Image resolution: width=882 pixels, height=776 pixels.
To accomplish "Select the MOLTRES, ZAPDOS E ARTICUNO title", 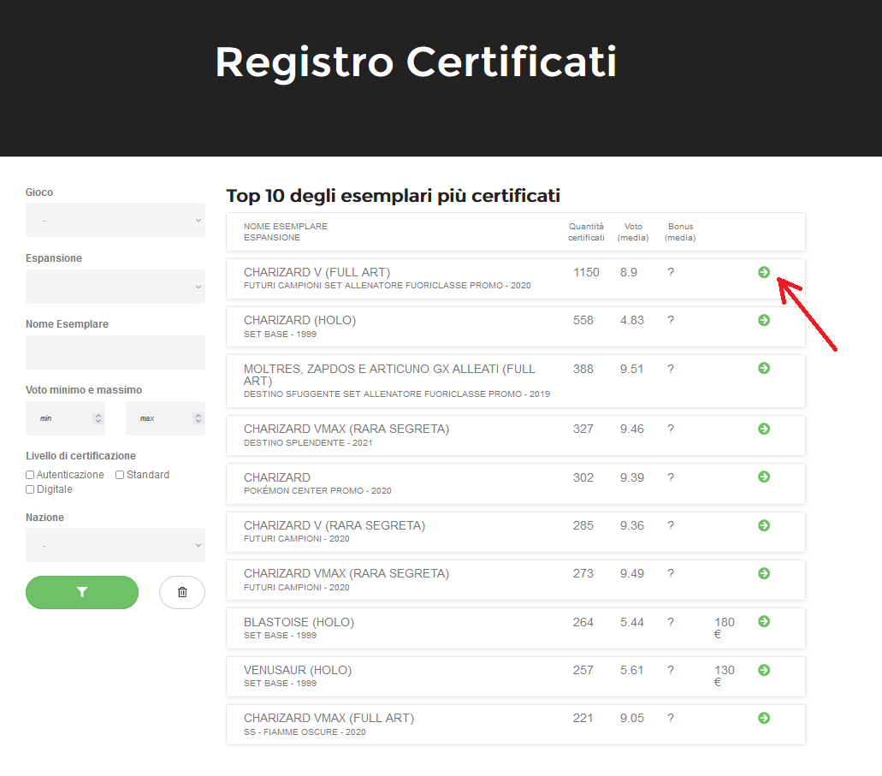I will [x=389, y=375].
